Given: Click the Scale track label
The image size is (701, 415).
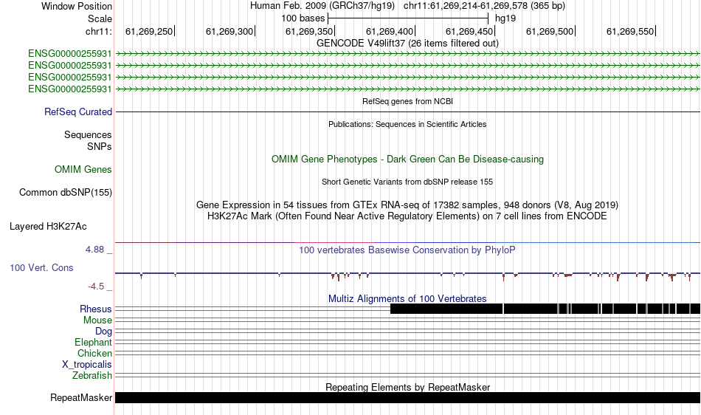Looking at the screenshot, I should (x=100, y=18).
